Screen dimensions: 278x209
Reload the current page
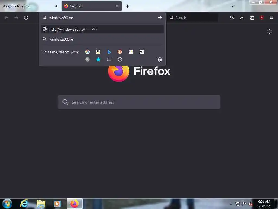[x=26, y=18]
